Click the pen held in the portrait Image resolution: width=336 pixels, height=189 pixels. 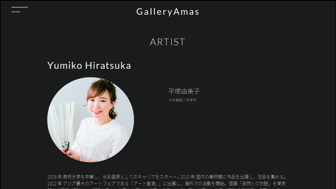pyautogui.click(x=68, y=147)
